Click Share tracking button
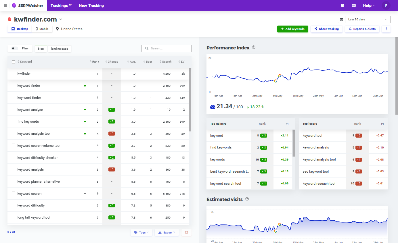 tap(327, 29)
